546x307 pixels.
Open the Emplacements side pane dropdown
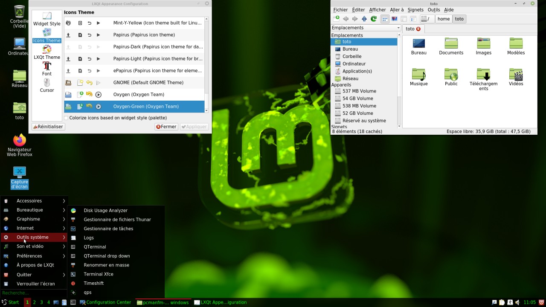tap(366, 28)
